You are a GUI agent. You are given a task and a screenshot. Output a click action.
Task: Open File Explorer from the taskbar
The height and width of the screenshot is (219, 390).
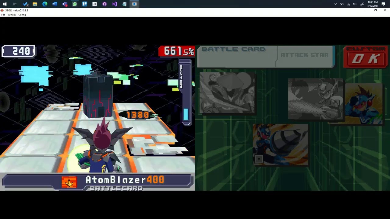[x=35, y=4]
